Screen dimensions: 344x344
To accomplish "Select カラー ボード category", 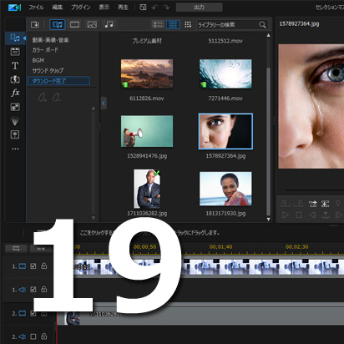I will (45, 50).
